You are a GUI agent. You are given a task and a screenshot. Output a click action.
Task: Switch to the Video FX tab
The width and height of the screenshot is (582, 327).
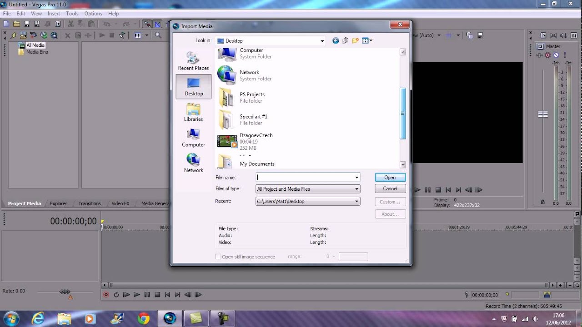tap(120, 203)
